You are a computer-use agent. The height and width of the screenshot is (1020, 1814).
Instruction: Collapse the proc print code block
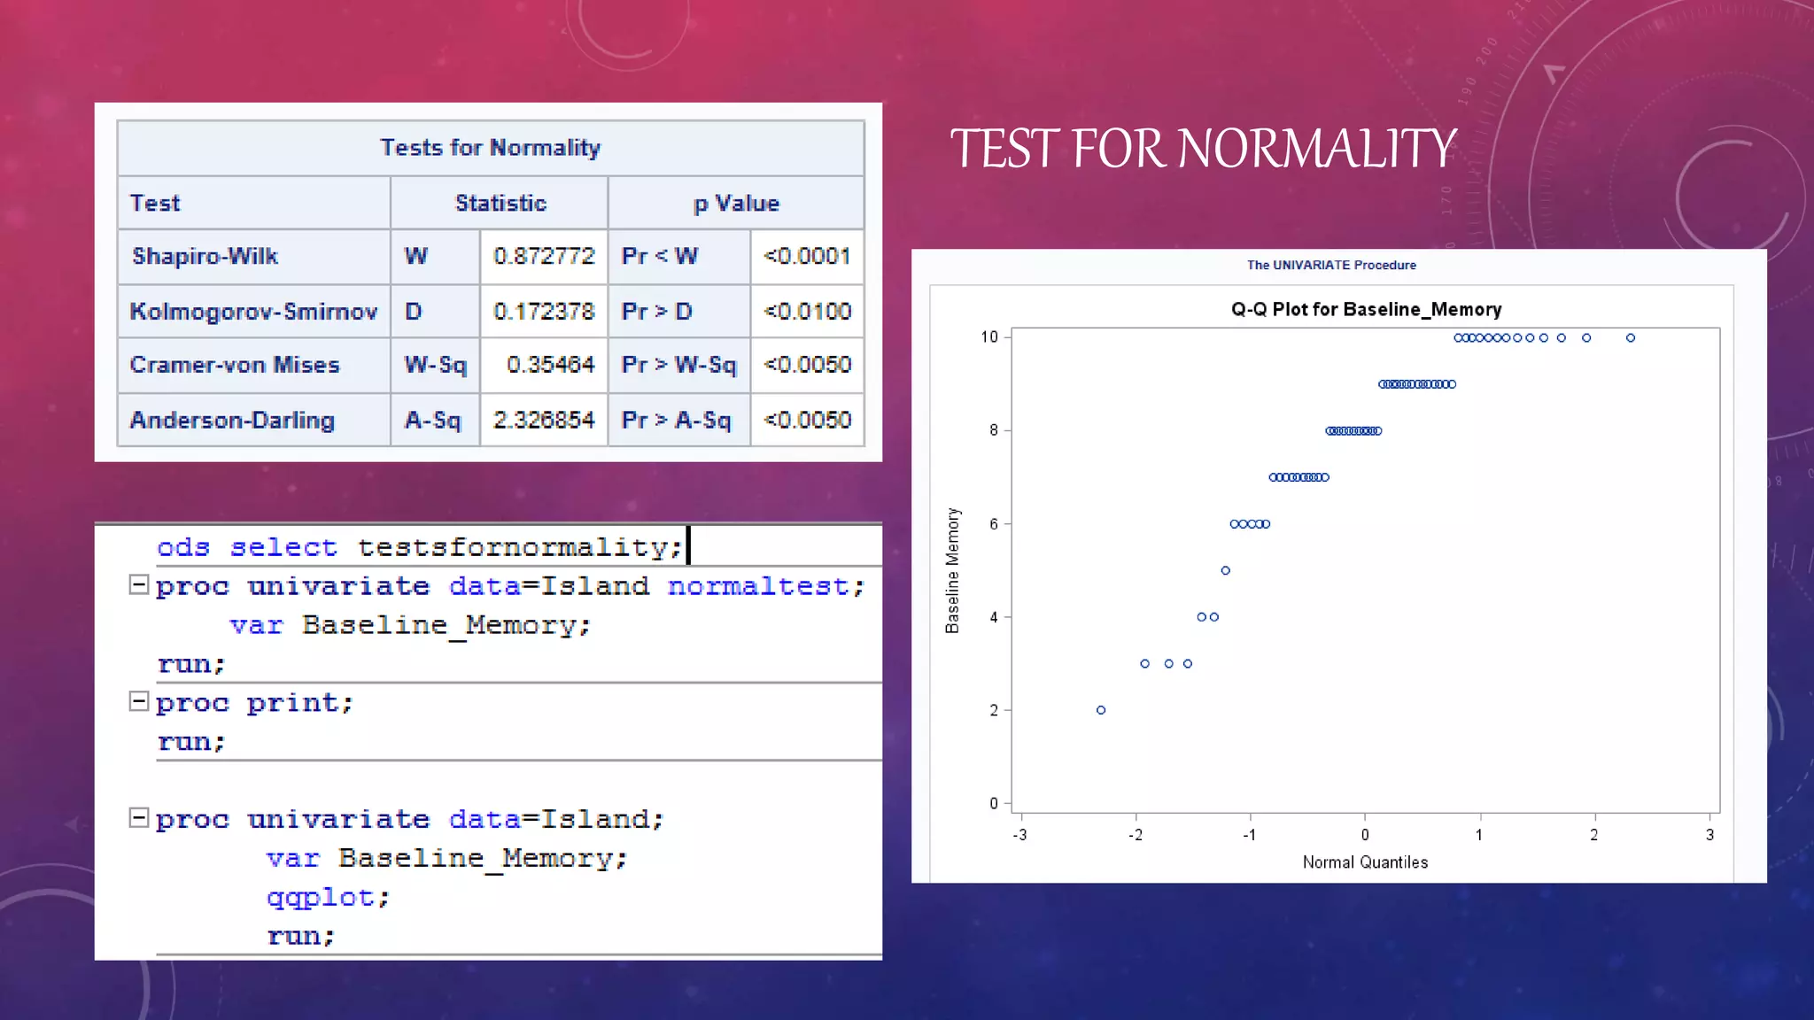[138, 702]
